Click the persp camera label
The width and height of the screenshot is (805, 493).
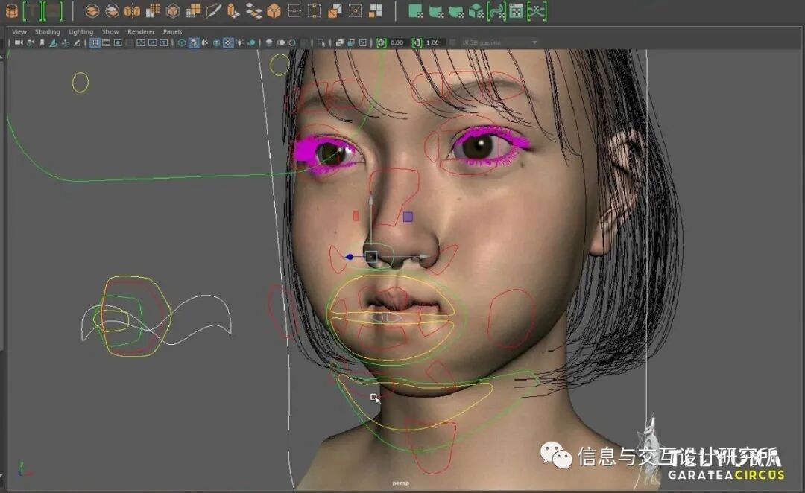point(400,483)
